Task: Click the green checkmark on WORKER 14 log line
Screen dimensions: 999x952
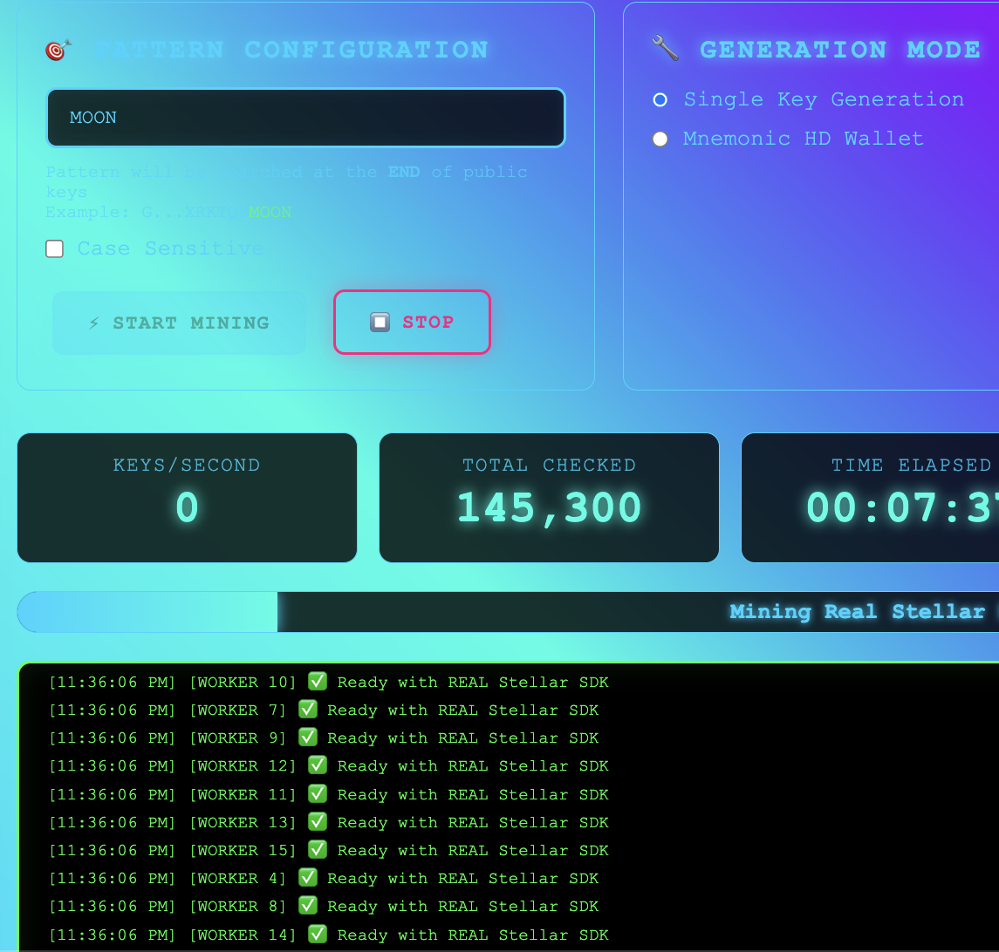Action: [318, 935]
